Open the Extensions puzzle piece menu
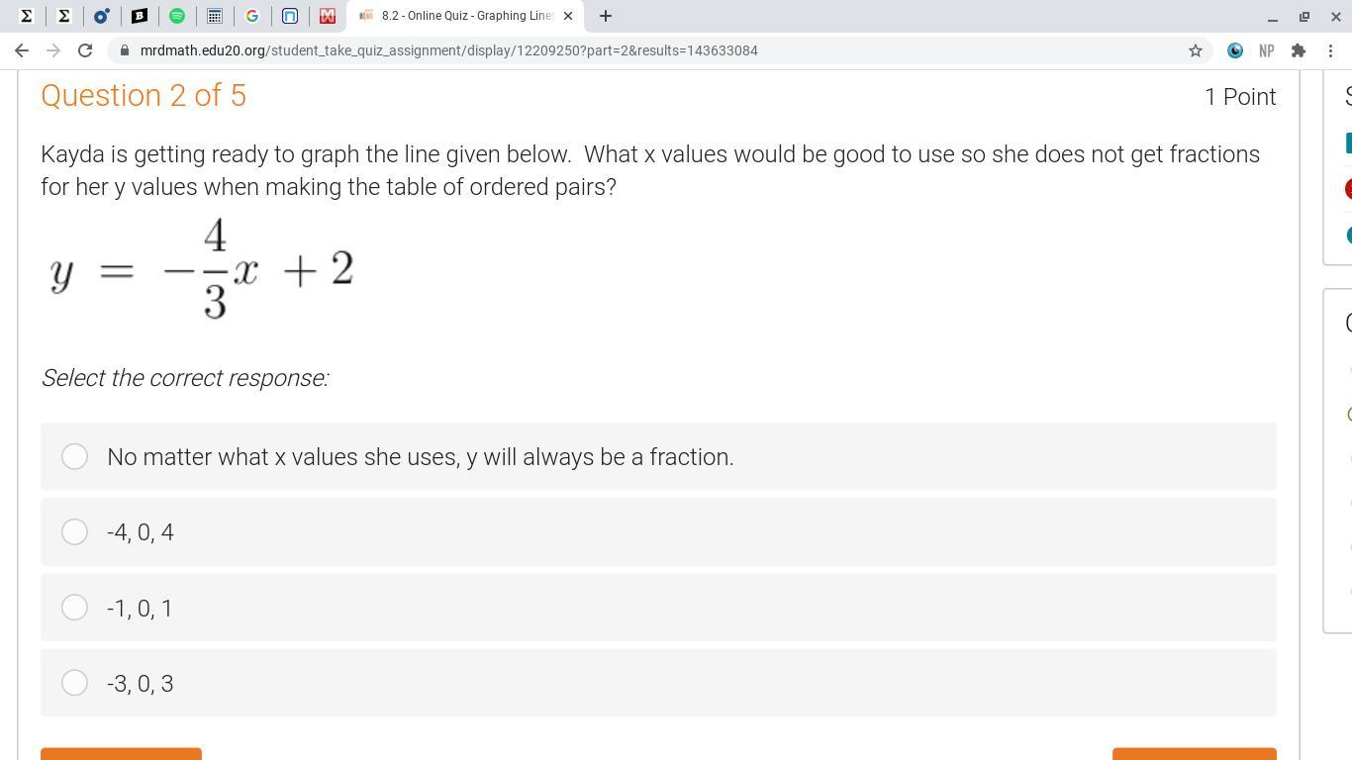 pos(1299,50)
